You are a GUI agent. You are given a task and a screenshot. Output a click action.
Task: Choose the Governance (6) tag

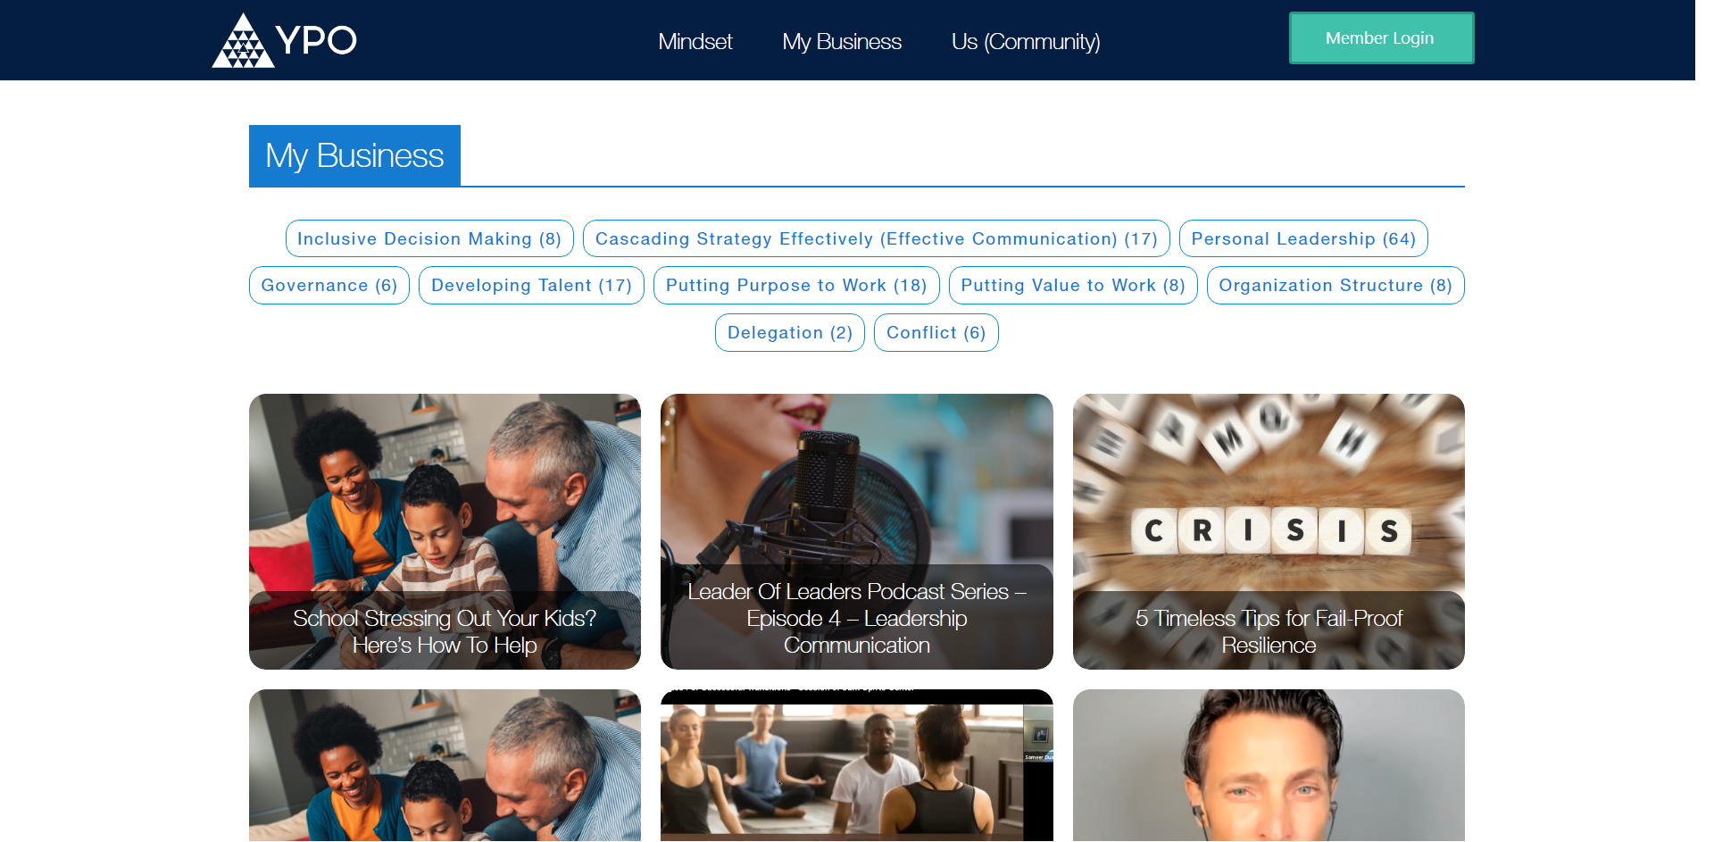(329, 285)
